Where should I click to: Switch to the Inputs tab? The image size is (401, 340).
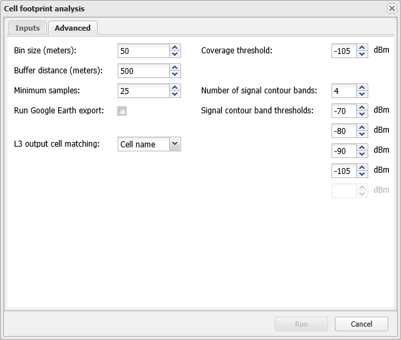pos(28,28)
